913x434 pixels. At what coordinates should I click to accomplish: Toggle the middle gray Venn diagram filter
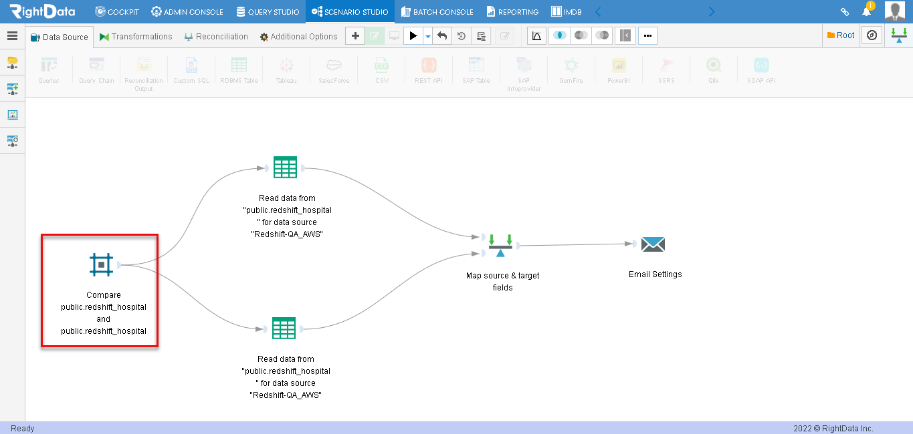point(581,36)
